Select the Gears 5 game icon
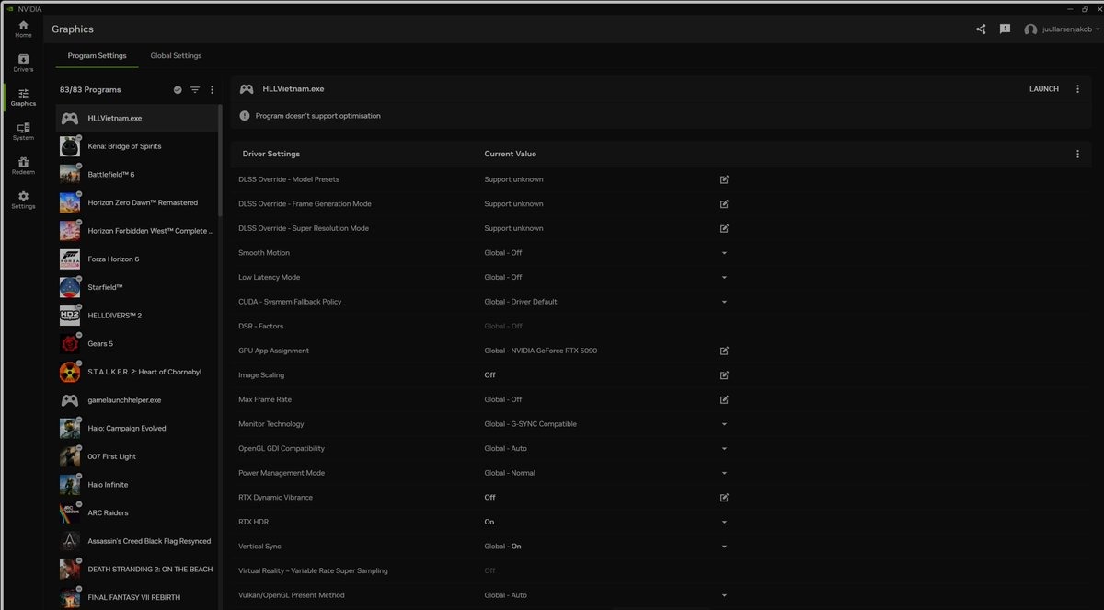Image resolution: width=1104 pixels, height=610 pixels. (x=70, y=344)
